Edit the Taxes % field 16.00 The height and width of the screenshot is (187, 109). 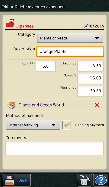tap(90, 78)
